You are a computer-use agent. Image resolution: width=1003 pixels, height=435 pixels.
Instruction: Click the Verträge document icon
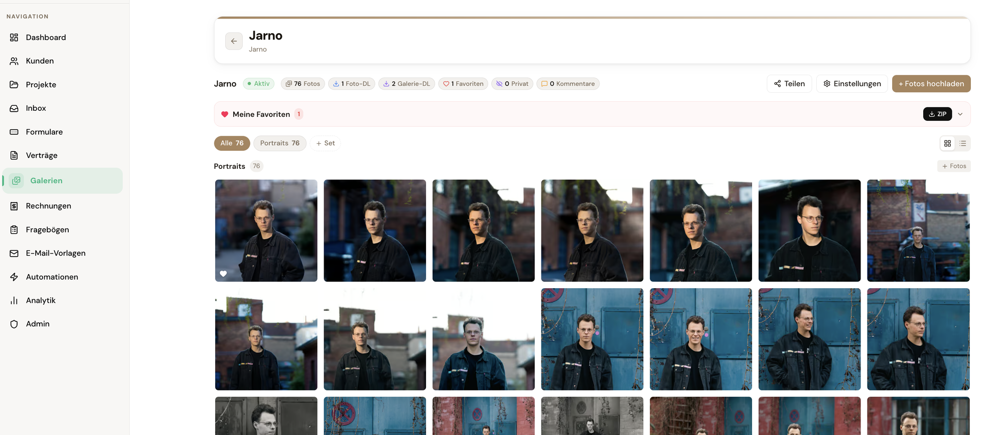click(x=14, y=155)
